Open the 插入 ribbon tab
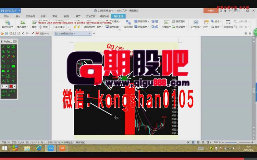 click(18, 16)
